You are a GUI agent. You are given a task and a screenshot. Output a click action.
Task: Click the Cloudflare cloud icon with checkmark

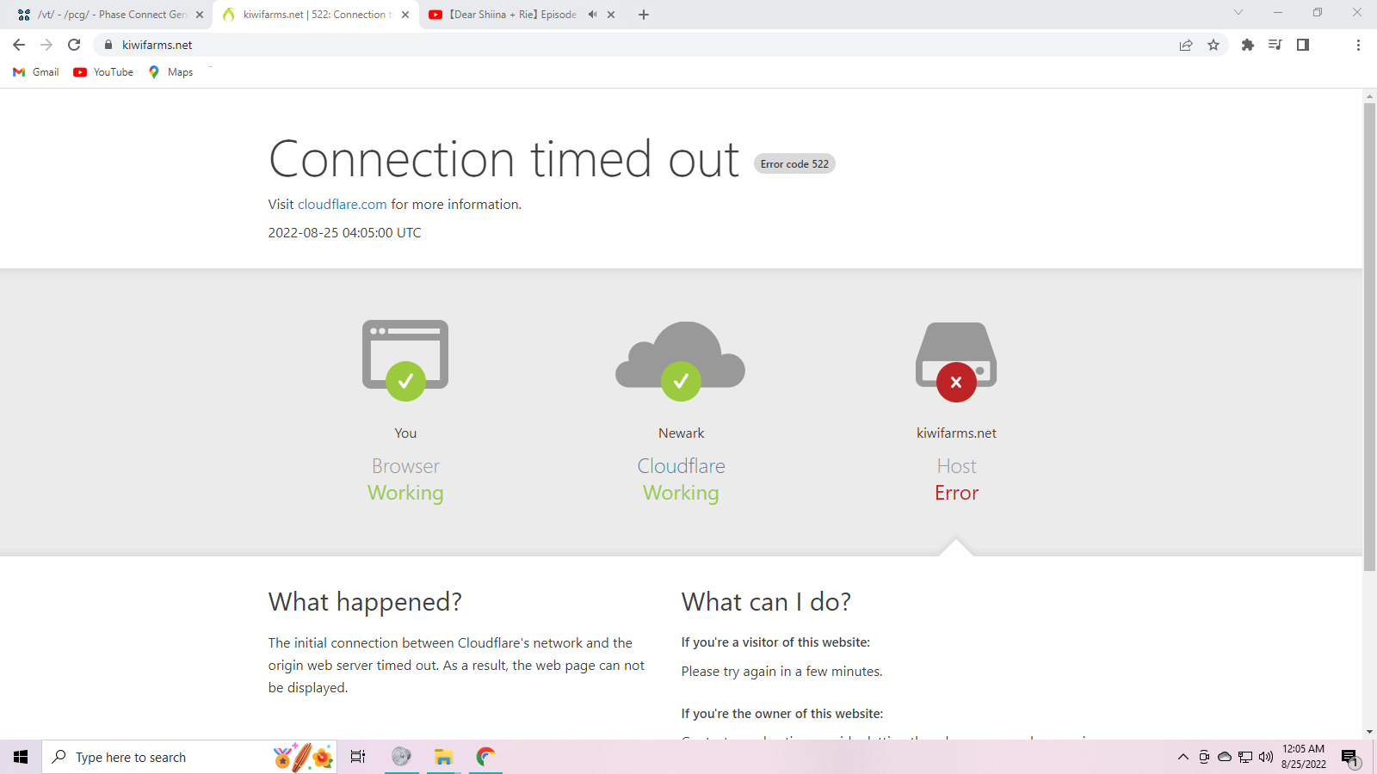(681, 360)
